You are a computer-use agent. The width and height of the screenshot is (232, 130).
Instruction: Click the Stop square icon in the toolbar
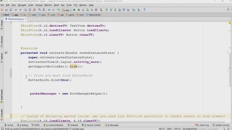tap(96, 10)
